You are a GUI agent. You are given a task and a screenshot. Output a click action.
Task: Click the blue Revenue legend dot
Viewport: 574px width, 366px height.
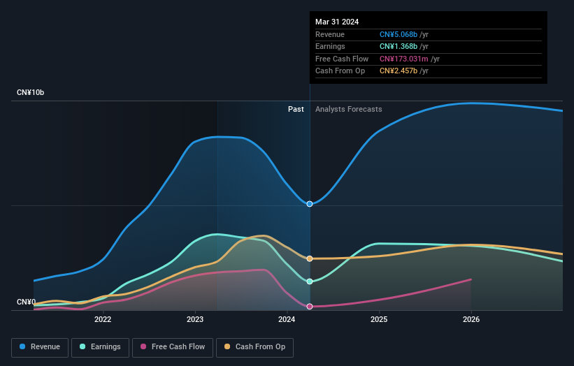22,346
